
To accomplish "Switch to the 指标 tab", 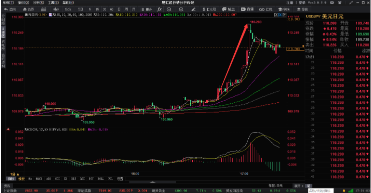I will point(11,179).
